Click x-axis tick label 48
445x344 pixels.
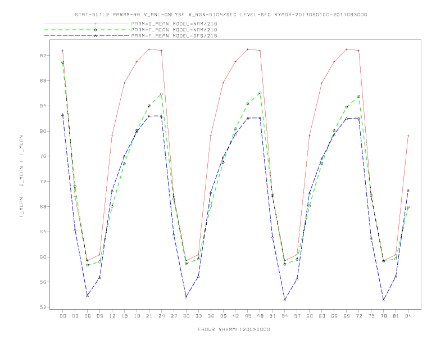click(x=260, y=316)
